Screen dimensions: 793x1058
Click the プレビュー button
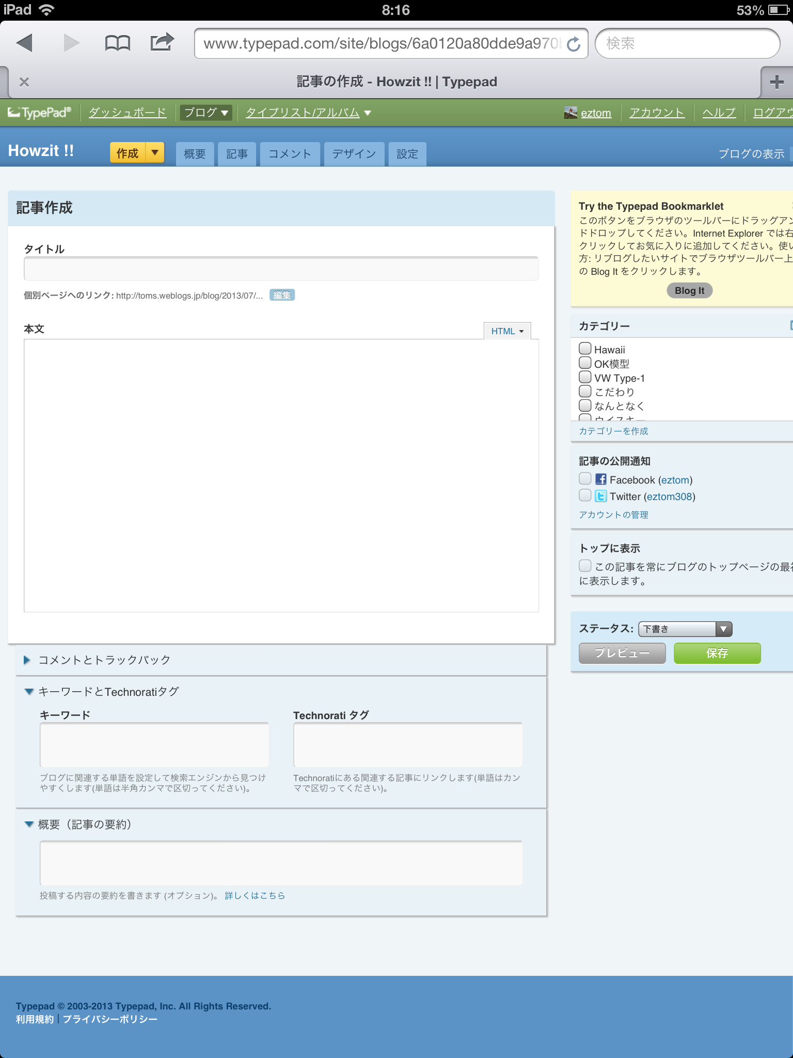pyautogui.click(x=622, y=653)
